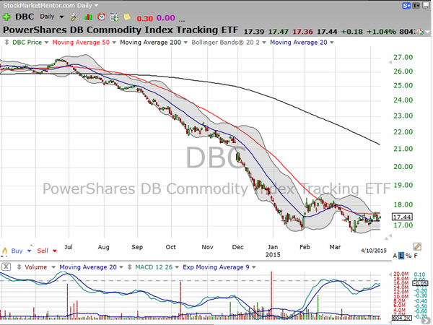Expand the Moving Average 200 dropdown arrow
The height and width of the screenshot is (325, 433).
(x=185, y=43)
